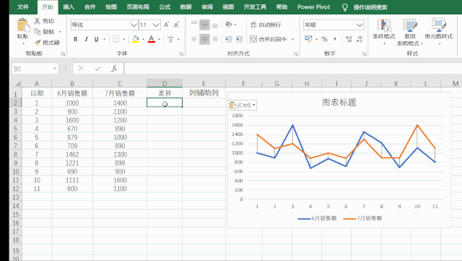Viewport: 462px width, 261px height.
Task: Open the alignment dialog launcher
Action: pos(296,54)
